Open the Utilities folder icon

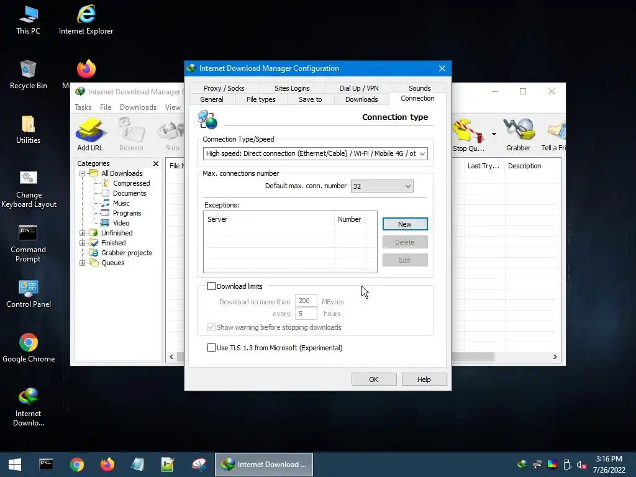point(28,129)
